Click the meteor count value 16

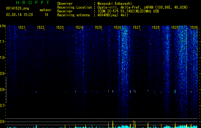point(46,15)
